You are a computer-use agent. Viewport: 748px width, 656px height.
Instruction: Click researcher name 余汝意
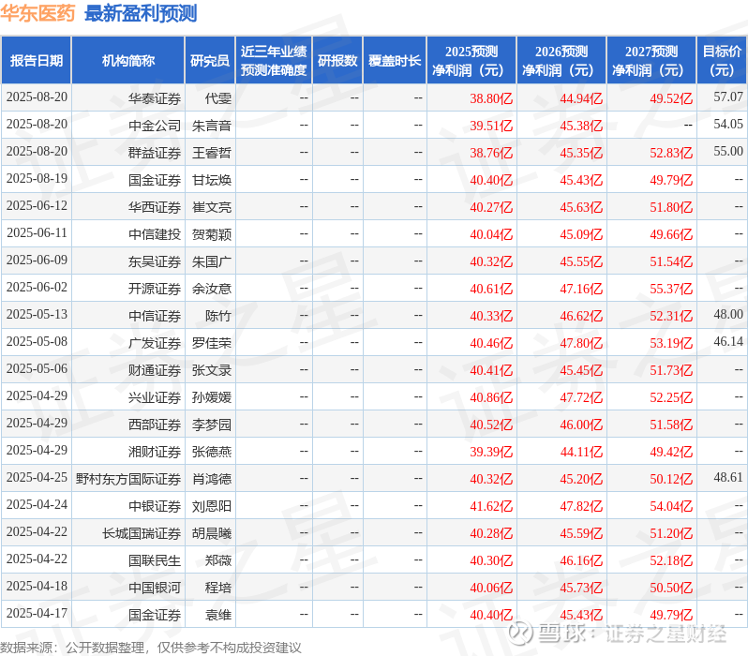(212, 290)
